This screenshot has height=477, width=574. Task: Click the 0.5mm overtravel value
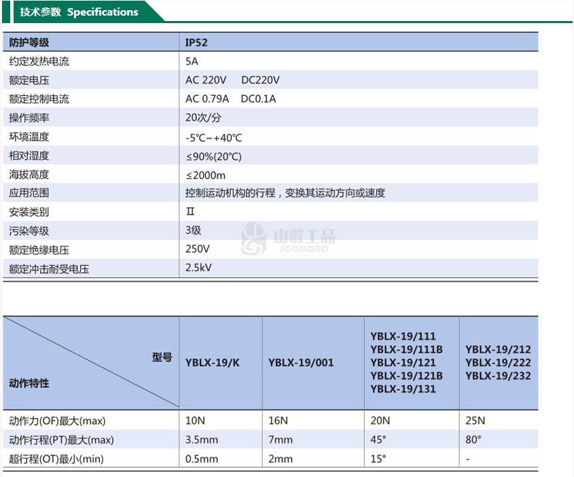[202, 459]
